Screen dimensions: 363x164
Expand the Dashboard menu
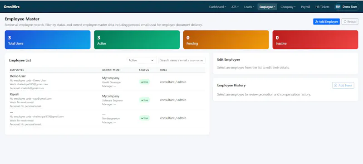pyautogui.click(x=217, y=7)
